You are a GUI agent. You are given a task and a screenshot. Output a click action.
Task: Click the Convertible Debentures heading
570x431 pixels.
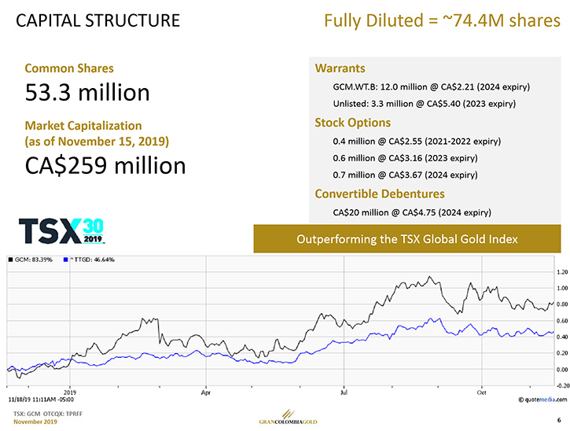pos(380,193)
